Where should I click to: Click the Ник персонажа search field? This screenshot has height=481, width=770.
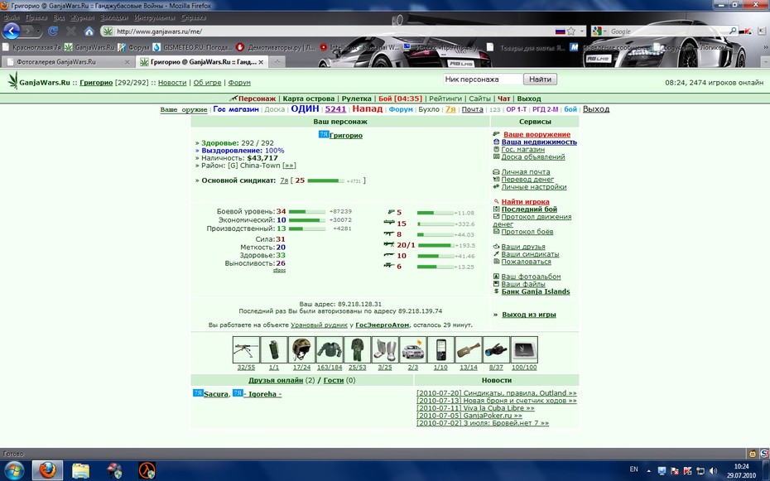coord(482,79)
